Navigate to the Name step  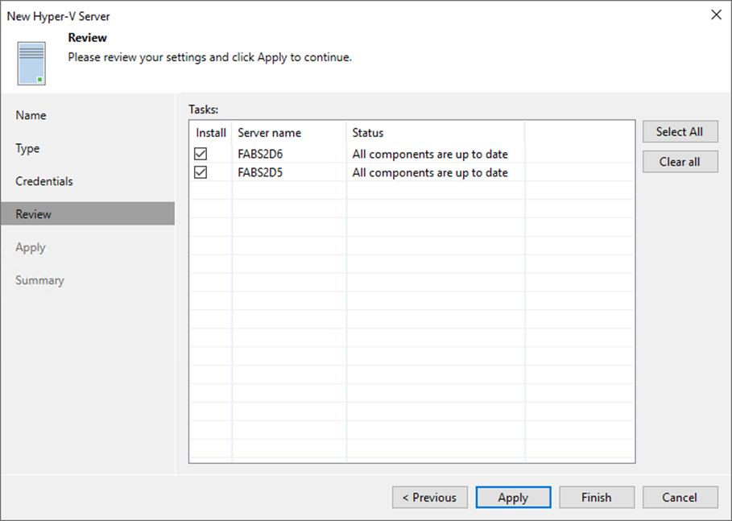(31, 115)
